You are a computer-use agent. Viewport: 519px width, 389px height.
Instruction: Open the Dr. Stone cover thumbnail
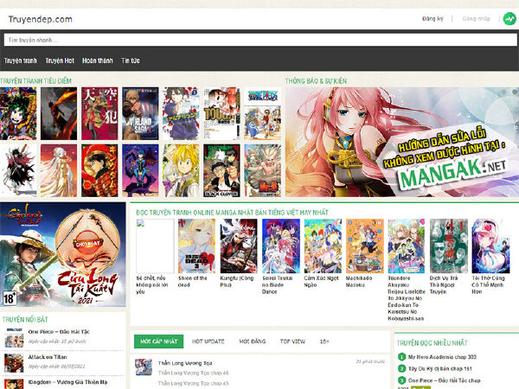(262, 170)
